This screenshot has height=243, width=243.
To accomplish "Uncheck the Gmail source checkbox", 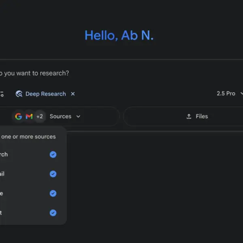I will click(x=53, y=174).
